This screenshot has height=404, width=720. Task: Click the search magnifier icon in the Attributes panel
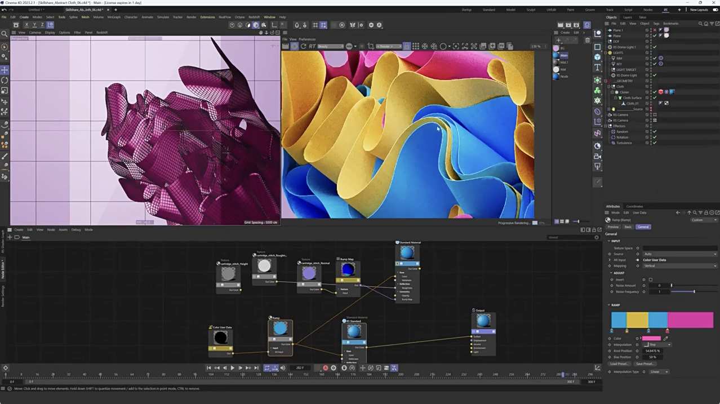695,212
